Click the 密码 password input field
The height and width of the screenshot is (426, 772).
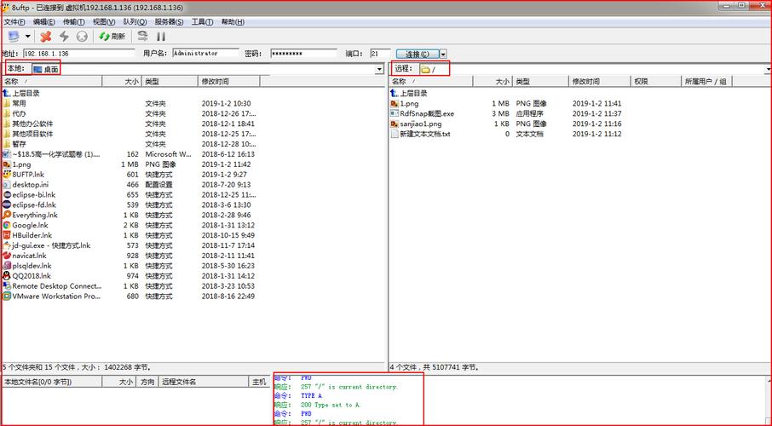click(x=304, y=53)
